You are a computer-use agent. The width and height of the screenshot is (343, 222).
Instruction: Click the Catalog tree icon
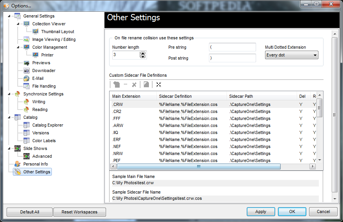point(18,117)
